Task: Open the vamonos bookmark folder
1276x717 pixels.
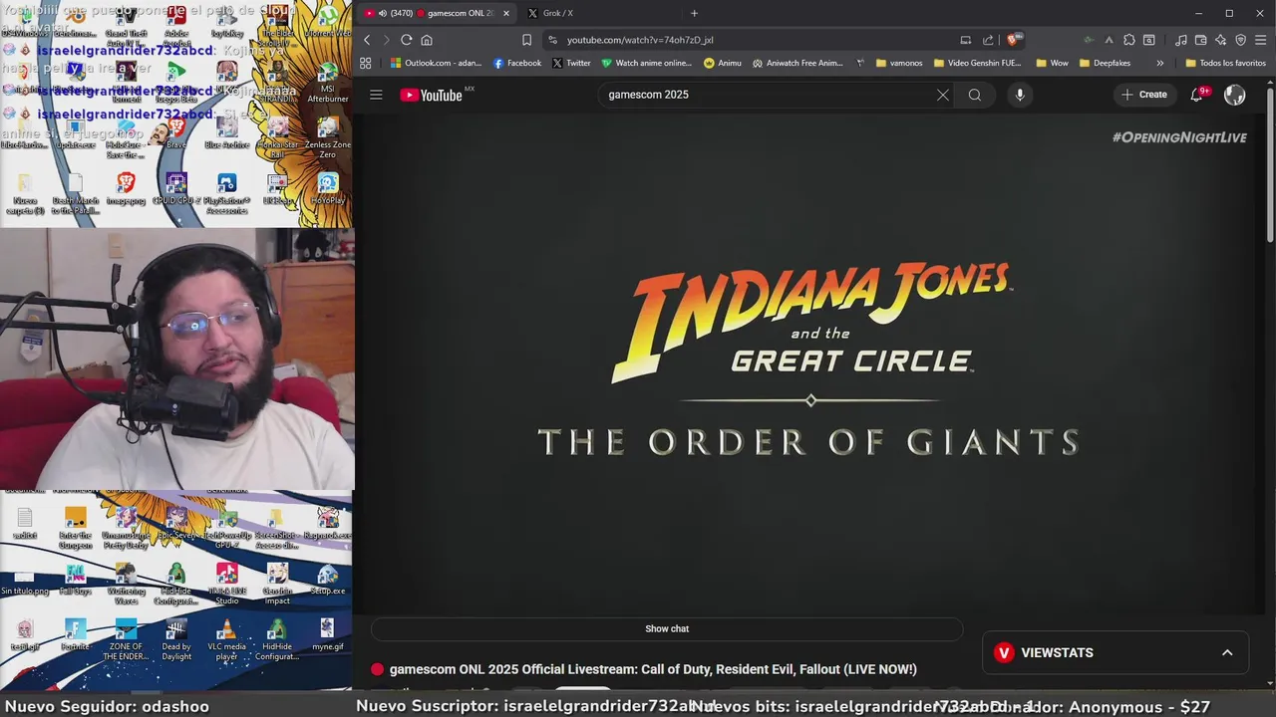Action: pyautogui.click(x=899, y=63)
